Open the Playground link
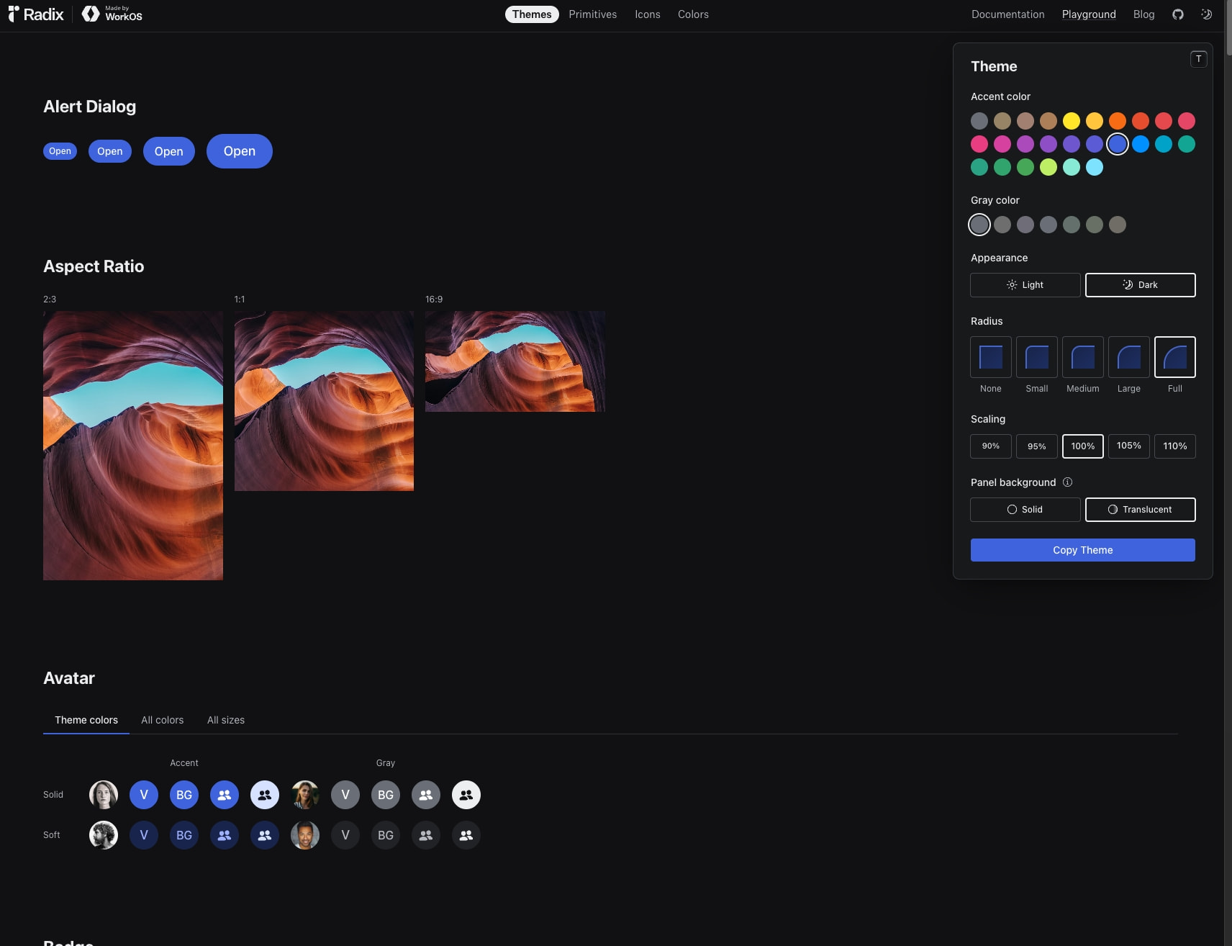Image resolution: width=1232 pixels, height=946 pixels. (x=1089, y=14)
